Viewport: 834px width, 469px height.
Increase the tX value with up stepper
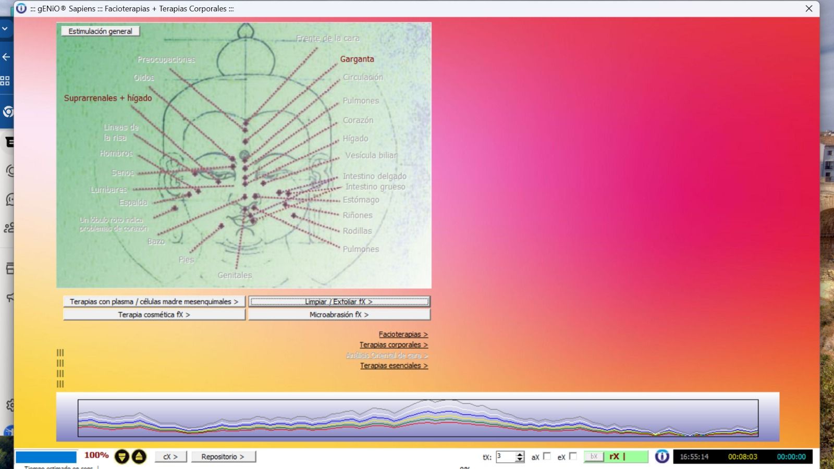(x=520, y=454)
